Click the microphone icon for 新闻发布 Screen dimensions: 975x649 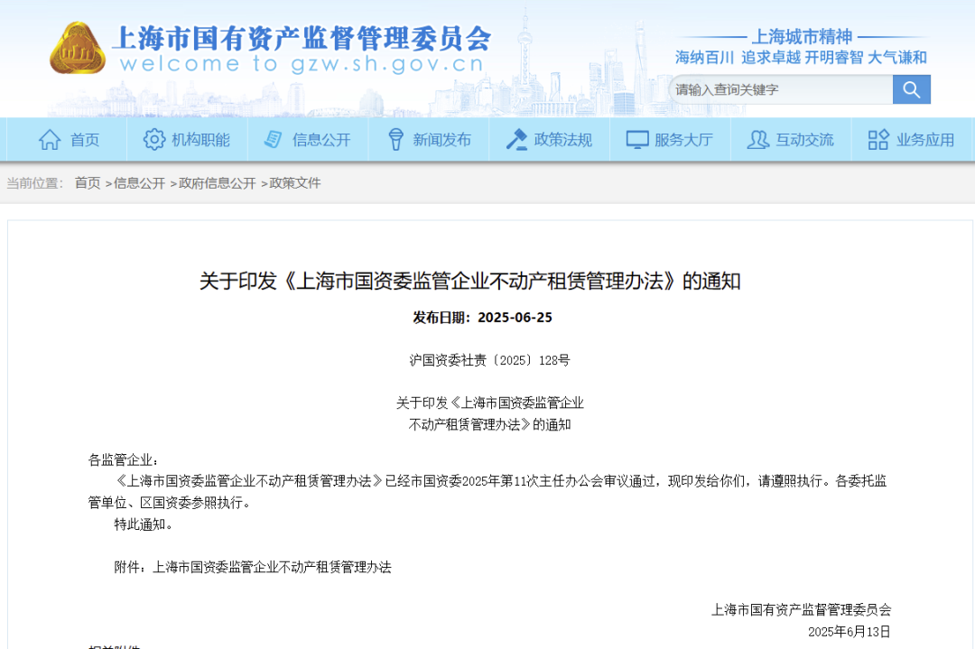pyautogui.click(x=395, y=140)
